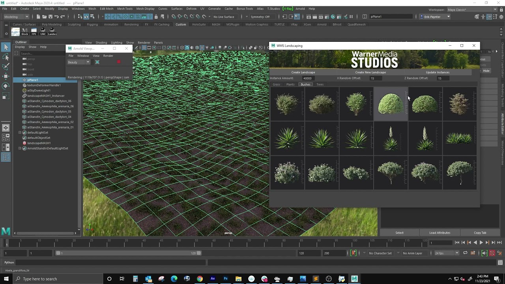Switch to the Poly Modeling shelf tab
The image size is (505, 284).
(x=52, y=24)
